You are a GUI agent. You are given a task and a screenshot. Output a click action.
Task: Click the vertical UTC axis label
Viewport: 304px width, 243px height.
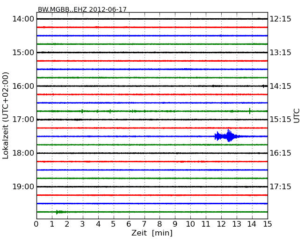(x=297, y=116)
